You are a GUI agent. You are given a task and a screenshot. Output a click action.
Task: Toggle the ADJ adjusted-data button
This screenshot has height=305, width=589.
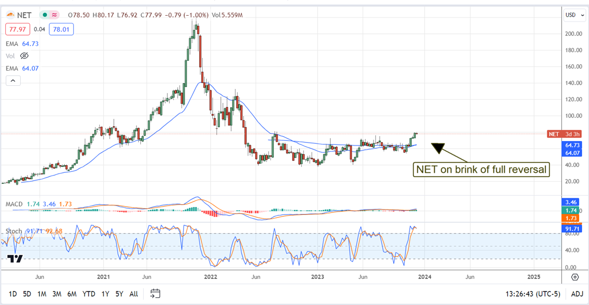577,294
